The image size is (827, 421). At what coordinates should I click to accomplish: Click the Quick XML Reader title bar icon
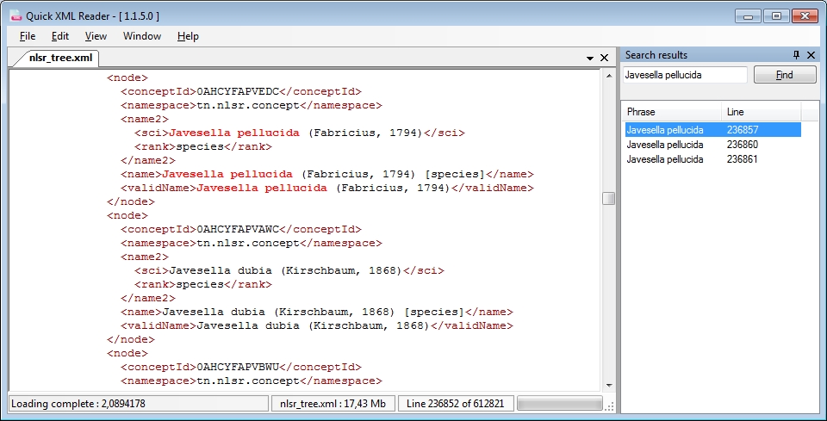point(16,15)
